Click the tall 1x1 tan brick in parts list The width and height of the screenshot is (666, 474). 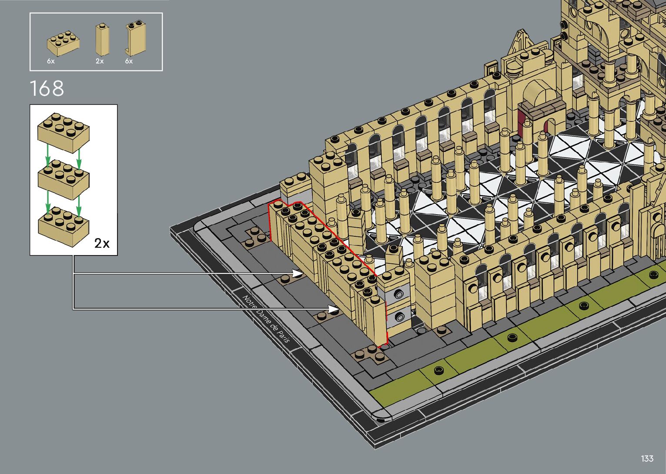[102, 40]
